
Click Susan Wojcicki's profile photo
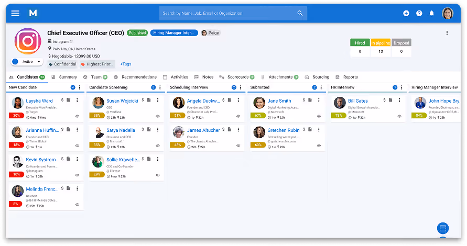(x=98, y=103)
